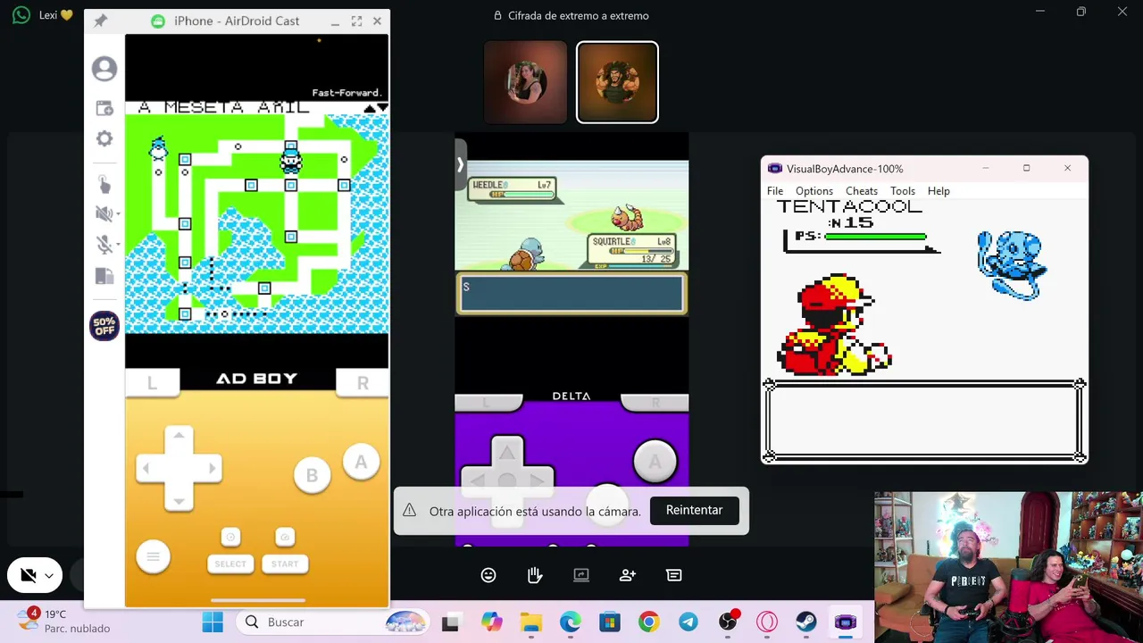Enable touch control hand icon in AirDroid
The height and width of the screenshot is (643, 1143).
point(104,184)
